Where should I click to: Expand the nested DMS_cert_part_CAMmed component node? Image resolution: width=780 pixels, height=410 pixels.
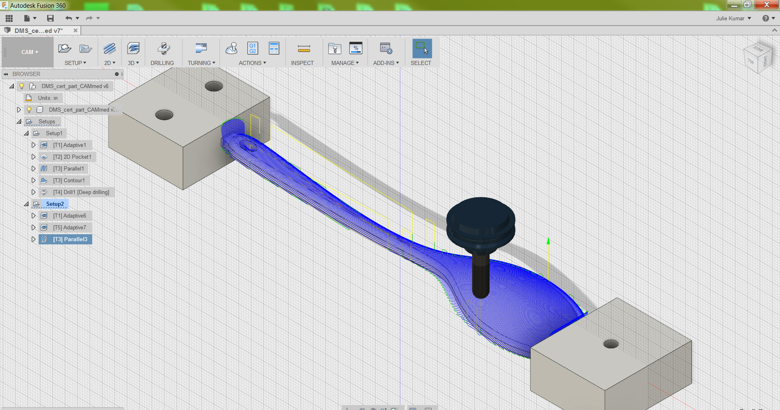19,110
